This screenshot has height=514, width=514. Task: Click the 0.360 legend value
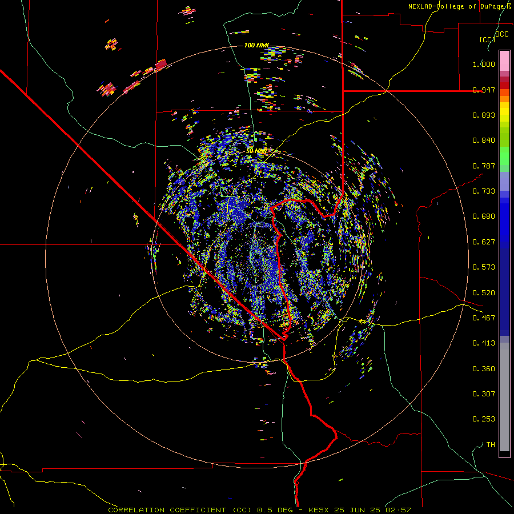point(484,369)
